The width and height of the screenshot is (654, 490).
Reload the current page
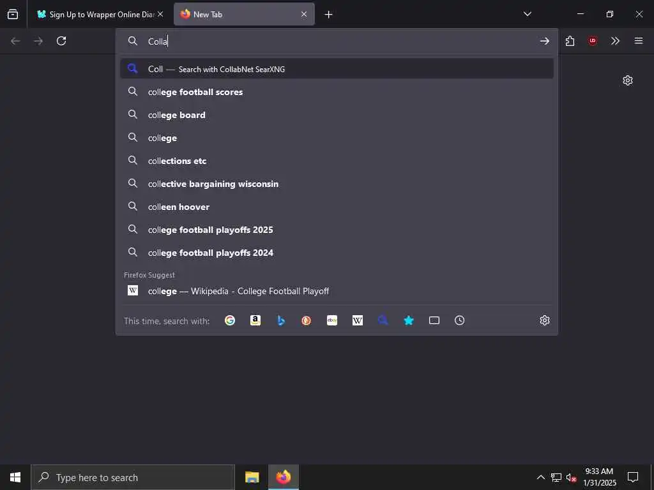coord(61,41)
